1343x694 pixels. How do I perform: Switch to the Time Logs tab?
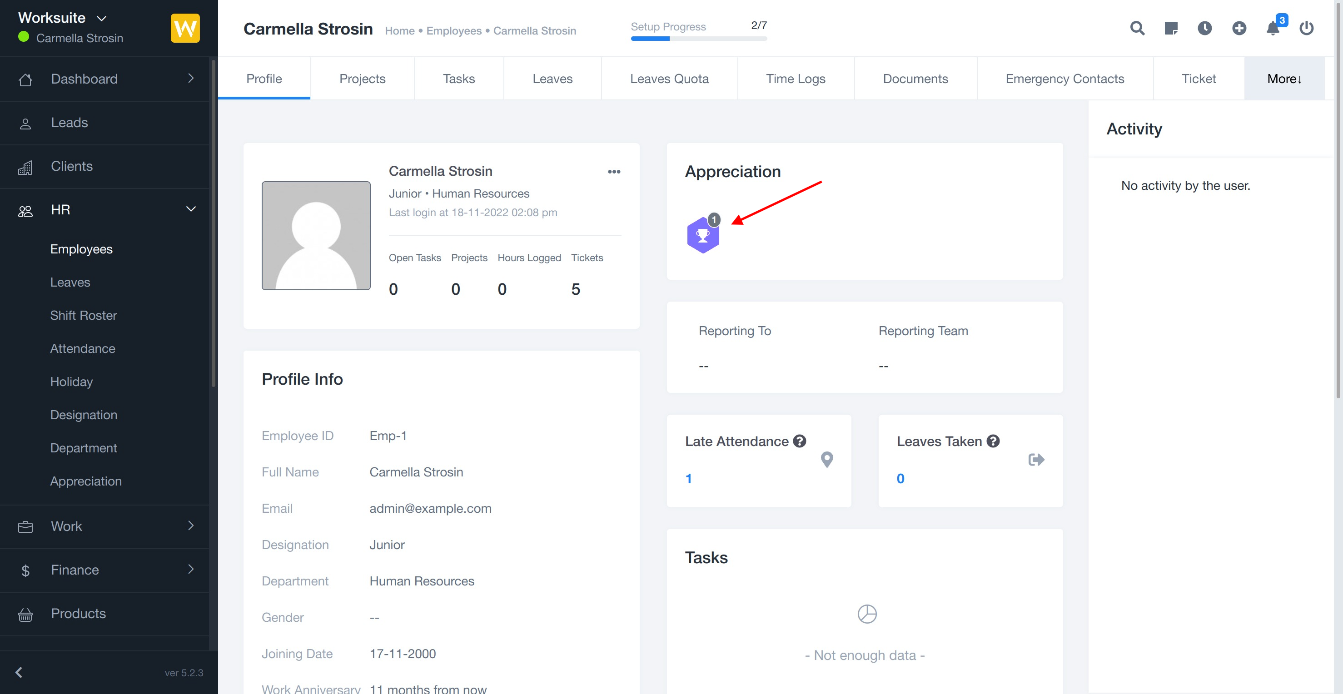pos(795,79)
